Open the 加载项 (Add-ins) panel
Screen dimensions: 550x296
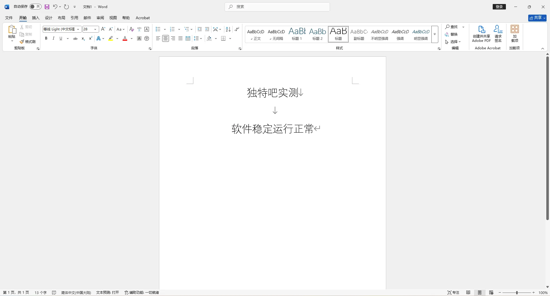pyautogui.click(x=514, y=33)
